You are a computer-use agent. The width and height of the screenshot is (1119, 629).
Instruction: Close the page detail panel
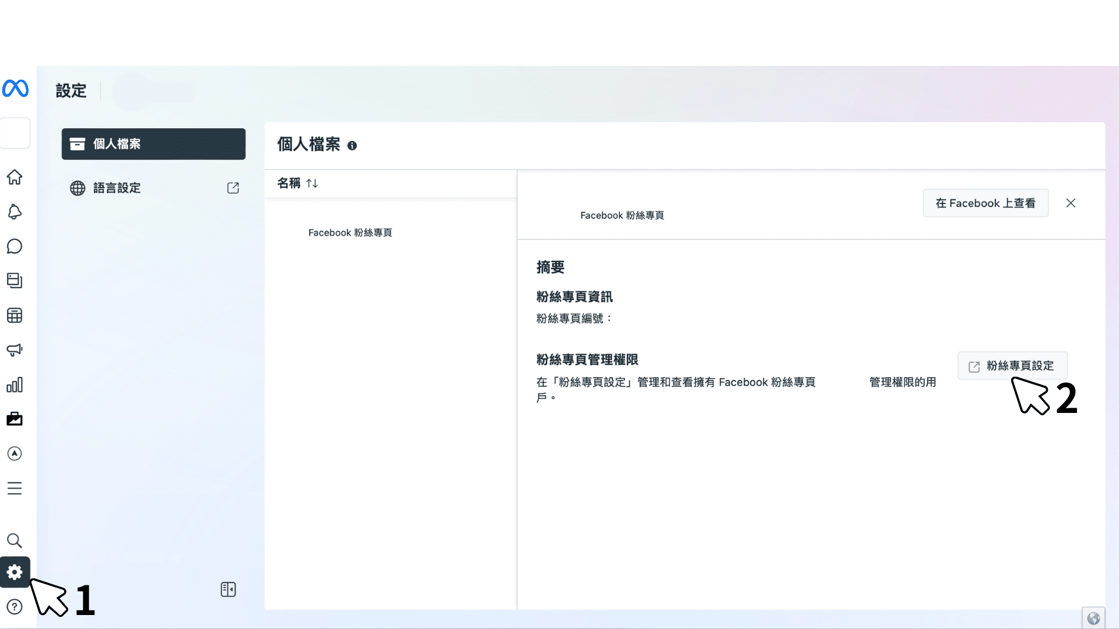click(x=1071, y=203)
